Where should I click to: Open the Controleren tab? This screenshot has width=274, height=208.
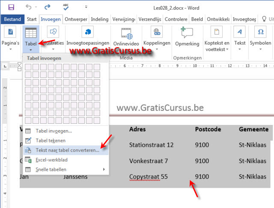(x=176, y=19)
